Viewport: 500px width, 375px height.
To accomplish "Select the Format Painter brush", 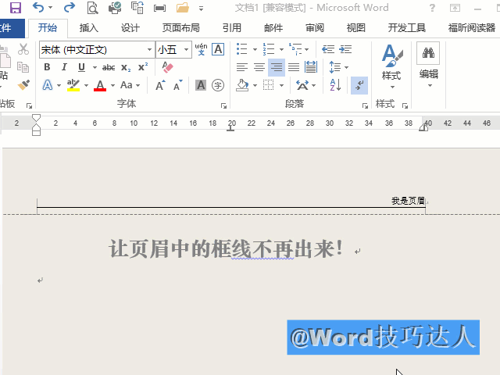I will tap(23, 85).
